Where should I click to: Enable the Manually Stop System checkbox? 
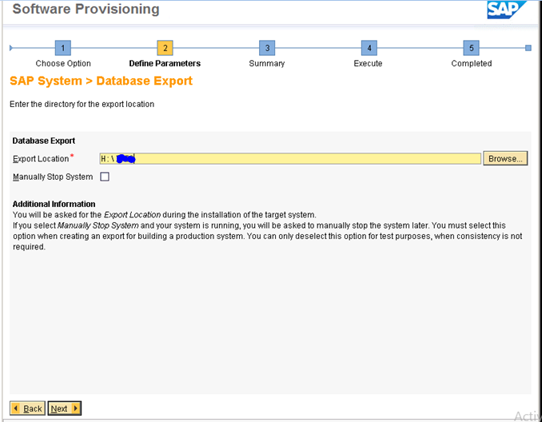pos(105,177)
